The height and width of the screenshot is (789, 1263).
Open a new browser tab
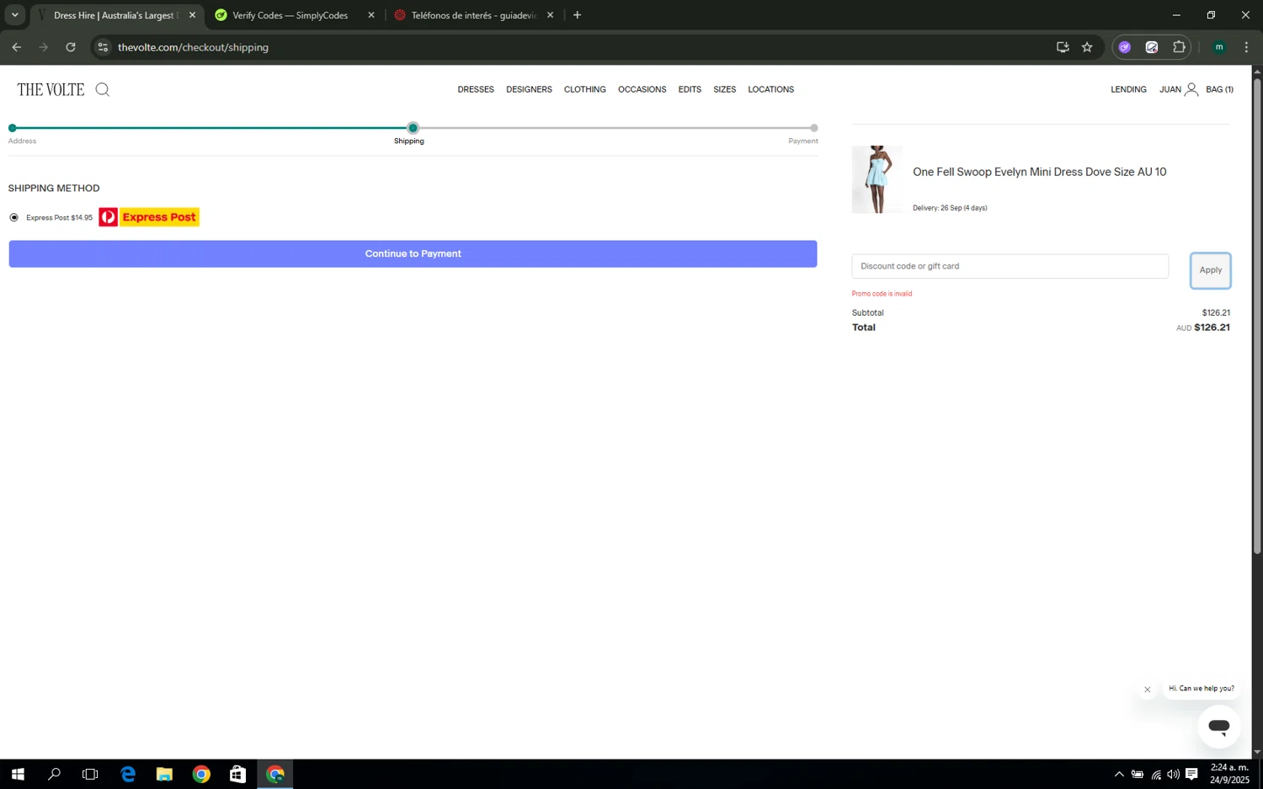[x=577, y=15]
